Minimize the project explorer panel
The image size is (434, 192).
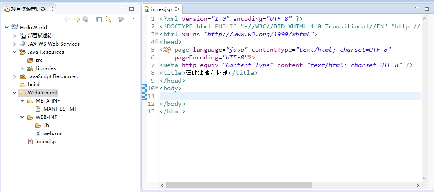(x=122, y=8)
